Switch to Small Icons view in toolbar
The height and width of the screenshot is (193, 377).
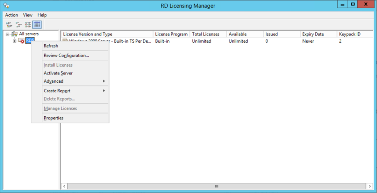click(18, 24)
